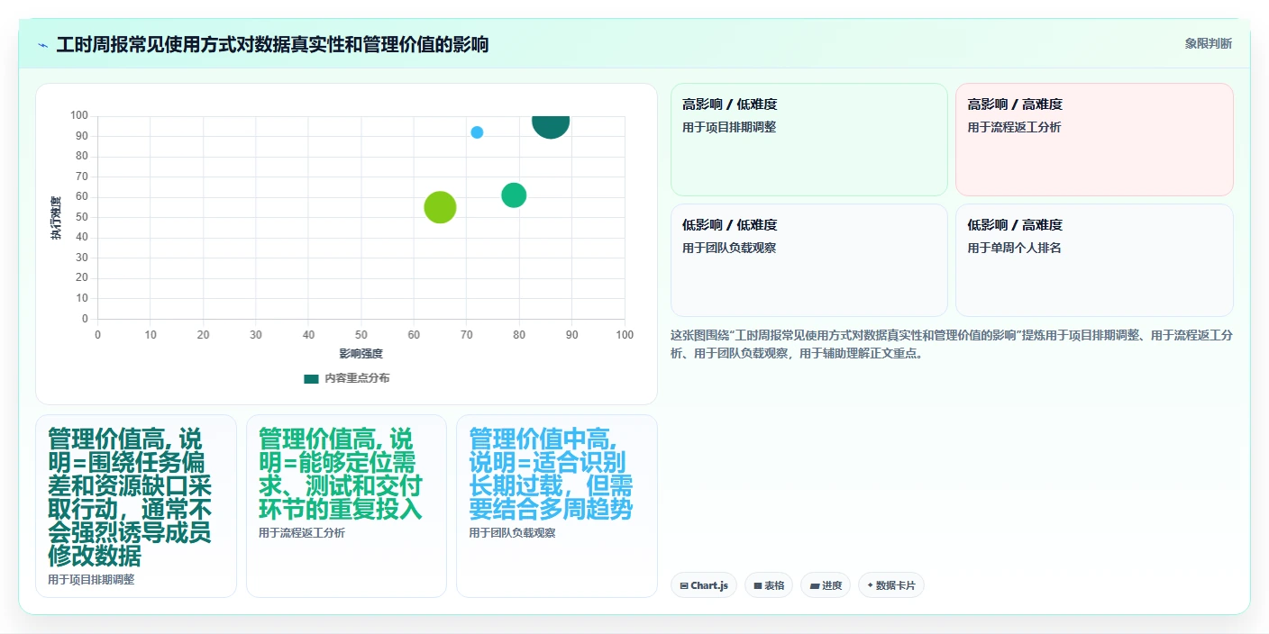Screen dimensions: 1269x634
Task: Select the 高影响 / 高难度 quadrant card
Action: tap(1094, 140)
